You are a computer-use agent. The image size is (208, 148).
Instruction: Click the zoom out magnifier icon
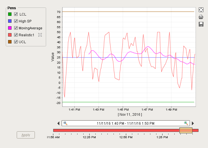point(65,123)
